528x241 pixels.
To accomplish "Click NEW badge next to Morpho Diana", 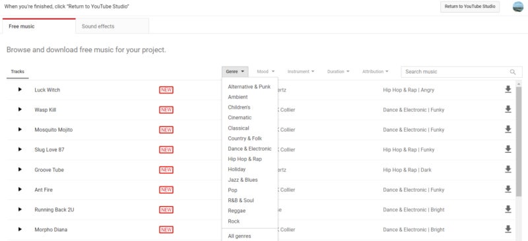I will click(166, 230).
